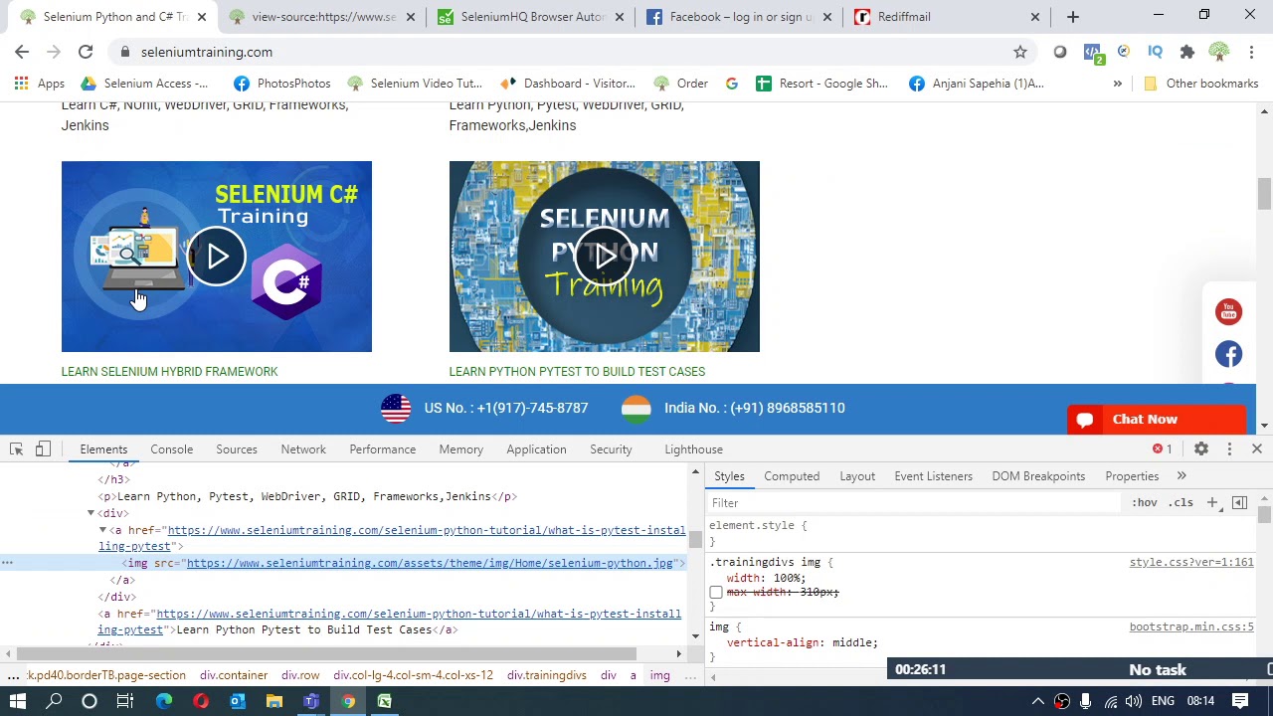The width and height of the screenshot is (1273, 716).
Task: Open DevTools three-dot customize menu
Action: click(1229, 449)
